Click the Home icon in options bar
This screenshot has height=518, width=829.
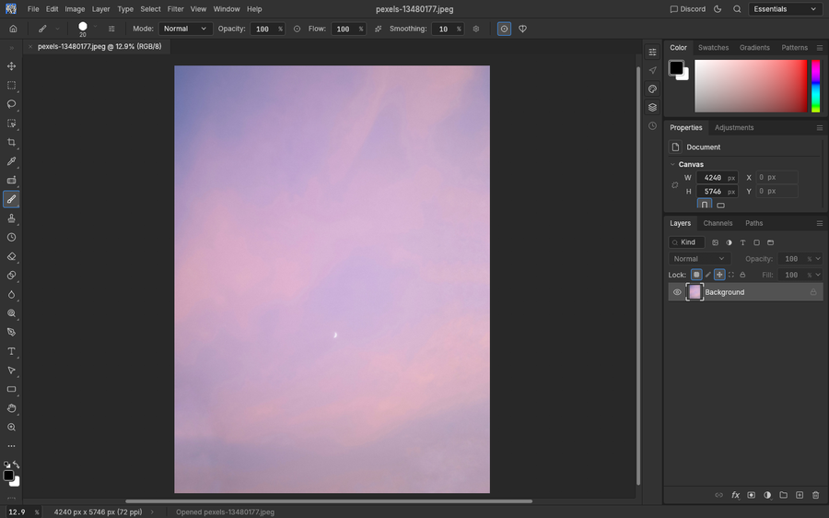tap(13, 29)
